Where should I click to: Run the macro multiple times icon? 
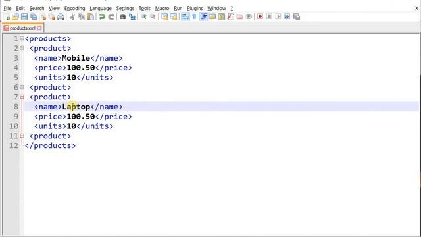(x=287, y=17)
